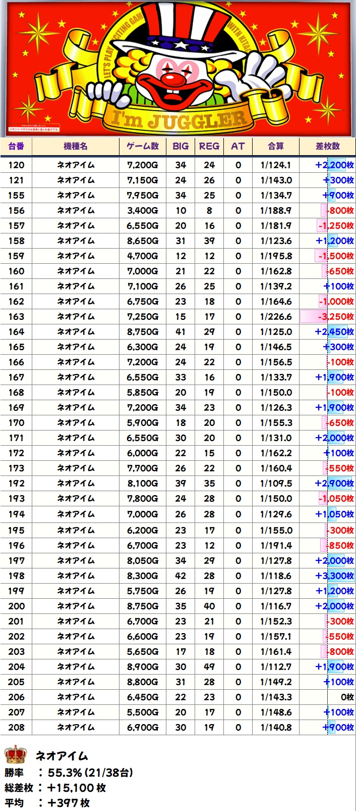Click the gold crown icon beside ネオアイム
Image resolution: width=356 pixels, height=811 pixels.
tap(15, 755)
